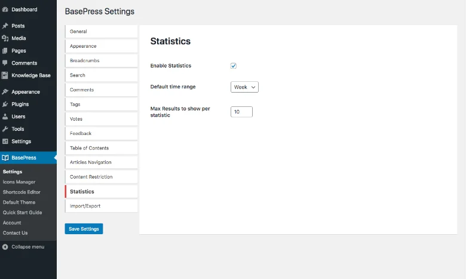Click the Posts pushpin icon

click(x=5, y=26)
